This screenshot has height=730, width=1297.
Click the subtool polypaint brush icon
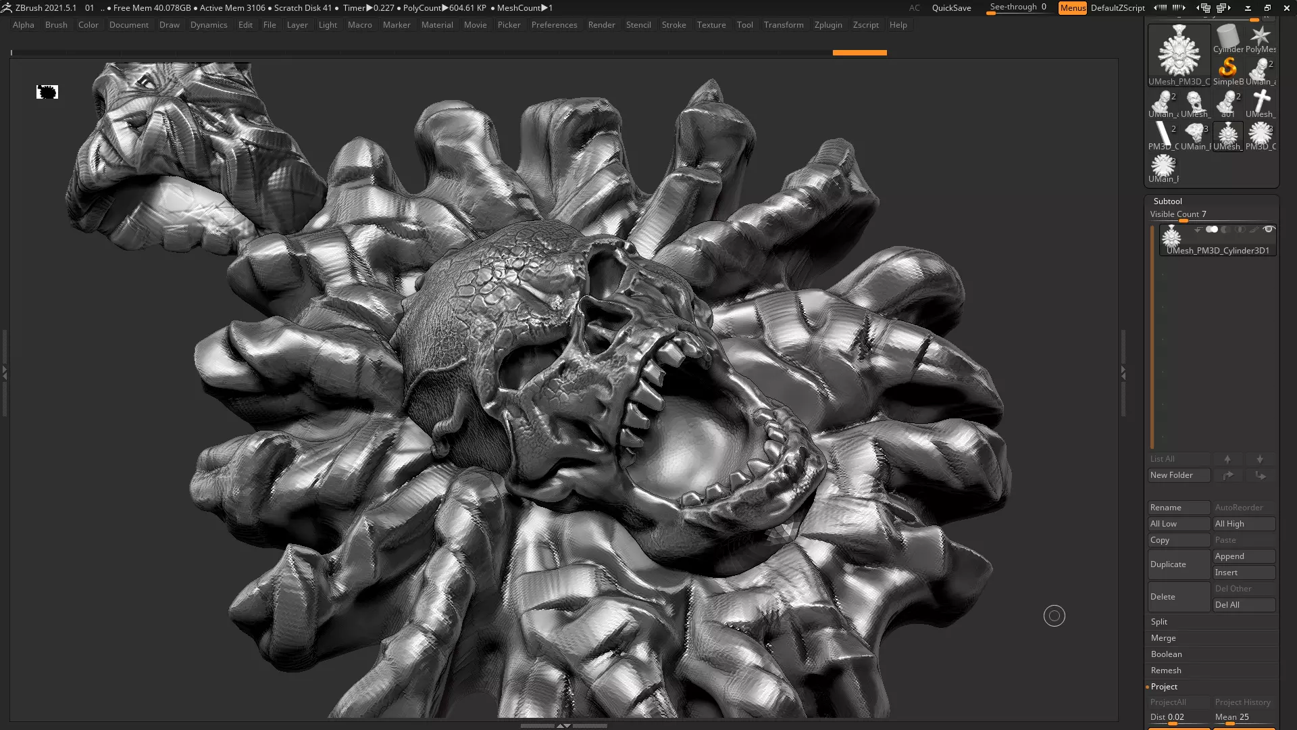coord(1254,230)
